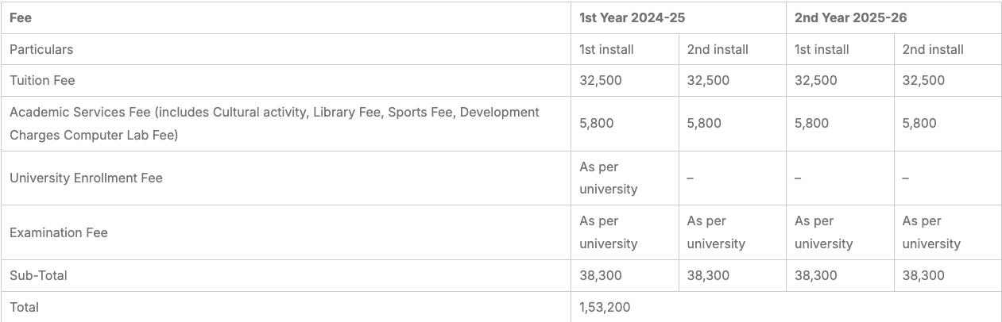Click "2nd install" under 1st Year 2024-25

click(718, 49)
